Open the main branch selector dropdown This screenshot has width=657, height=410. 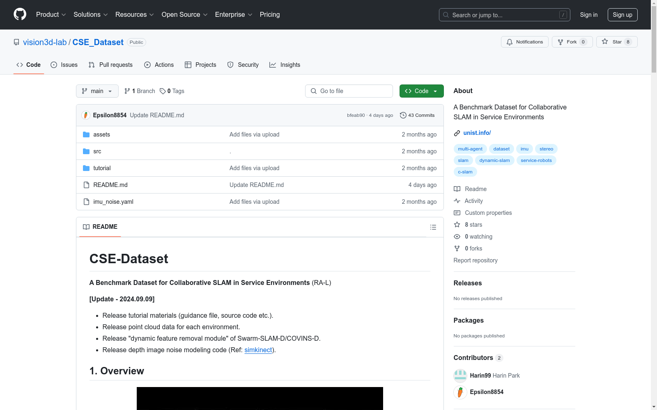pos(97,91)
